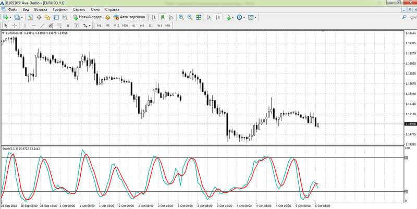Click the search magnifier icon
Image resolution: width=417 pixels, height=209 pixels.
point(404,17)
